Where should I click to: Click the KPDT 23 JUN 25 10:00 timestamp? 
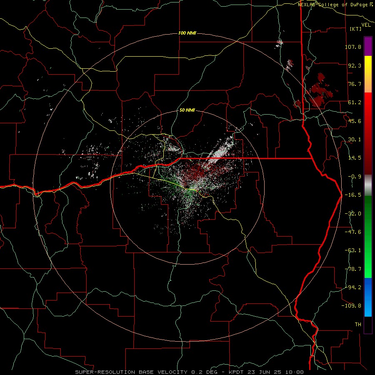coord(266,372)
